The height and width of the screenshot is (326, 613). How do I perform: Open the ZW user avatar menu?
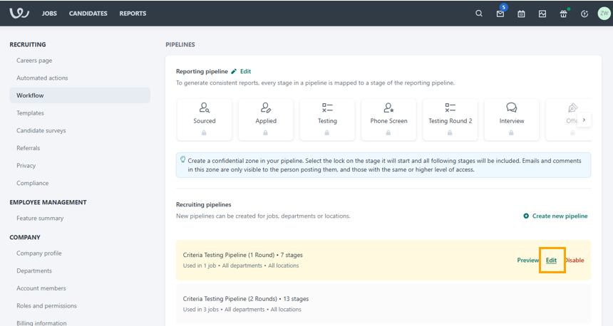(604, 14)
